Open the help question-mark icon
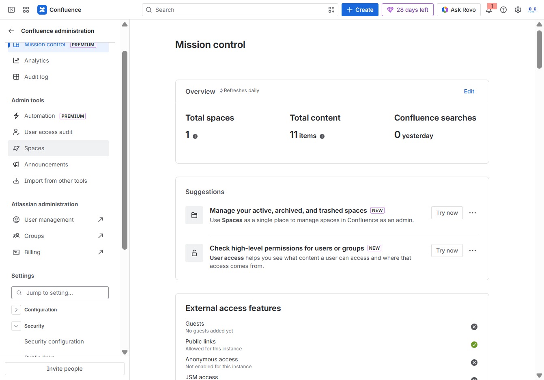Image resolution: width=544 pixels, height=380 pixels. click(503, 10)
